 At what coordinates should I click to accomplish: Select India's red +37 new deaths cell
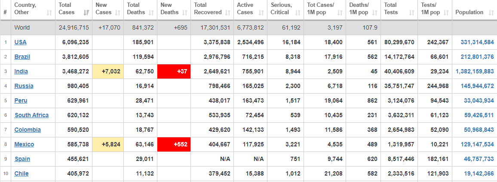click(x=174, y=72)
